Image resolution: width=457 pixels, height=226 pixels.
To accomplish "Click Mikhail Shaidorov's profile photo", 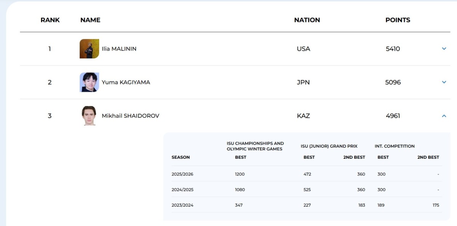I will 89,115.
